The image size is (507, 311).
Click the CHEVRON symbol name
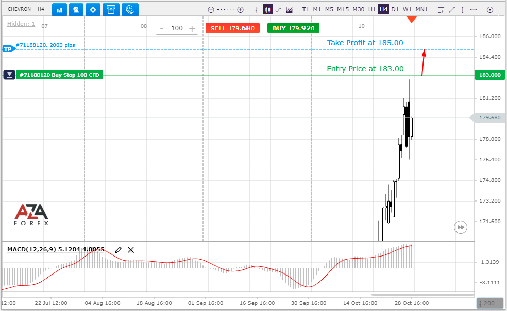[19, 9]
